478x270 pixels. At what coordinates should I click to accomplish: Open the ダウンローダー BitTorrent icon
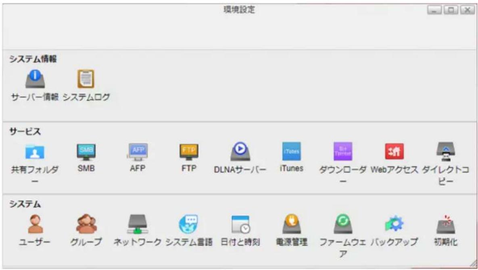[343, 151]
